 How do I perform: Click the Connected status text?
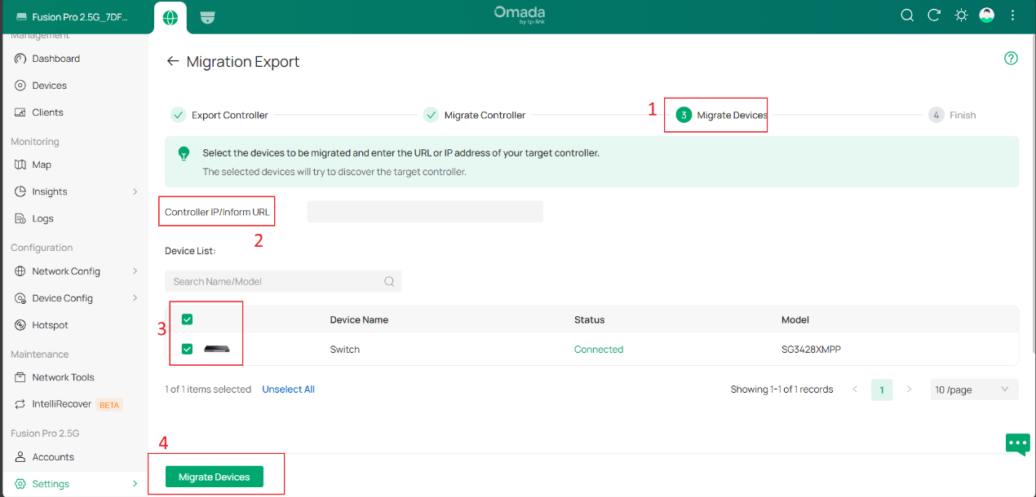coord(599,350)
